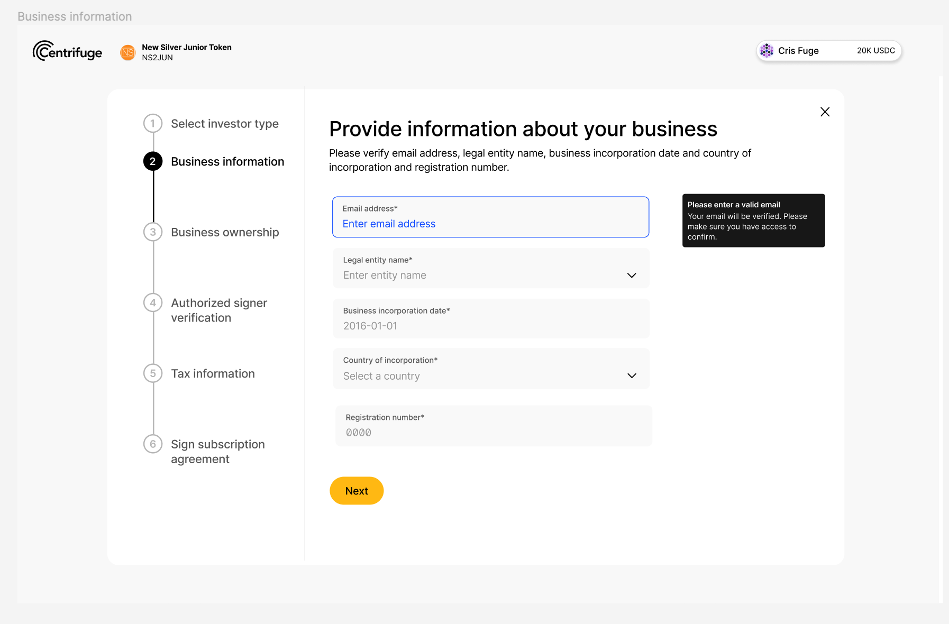
Task: Click the yellow Next button
Action: point(357,491)
